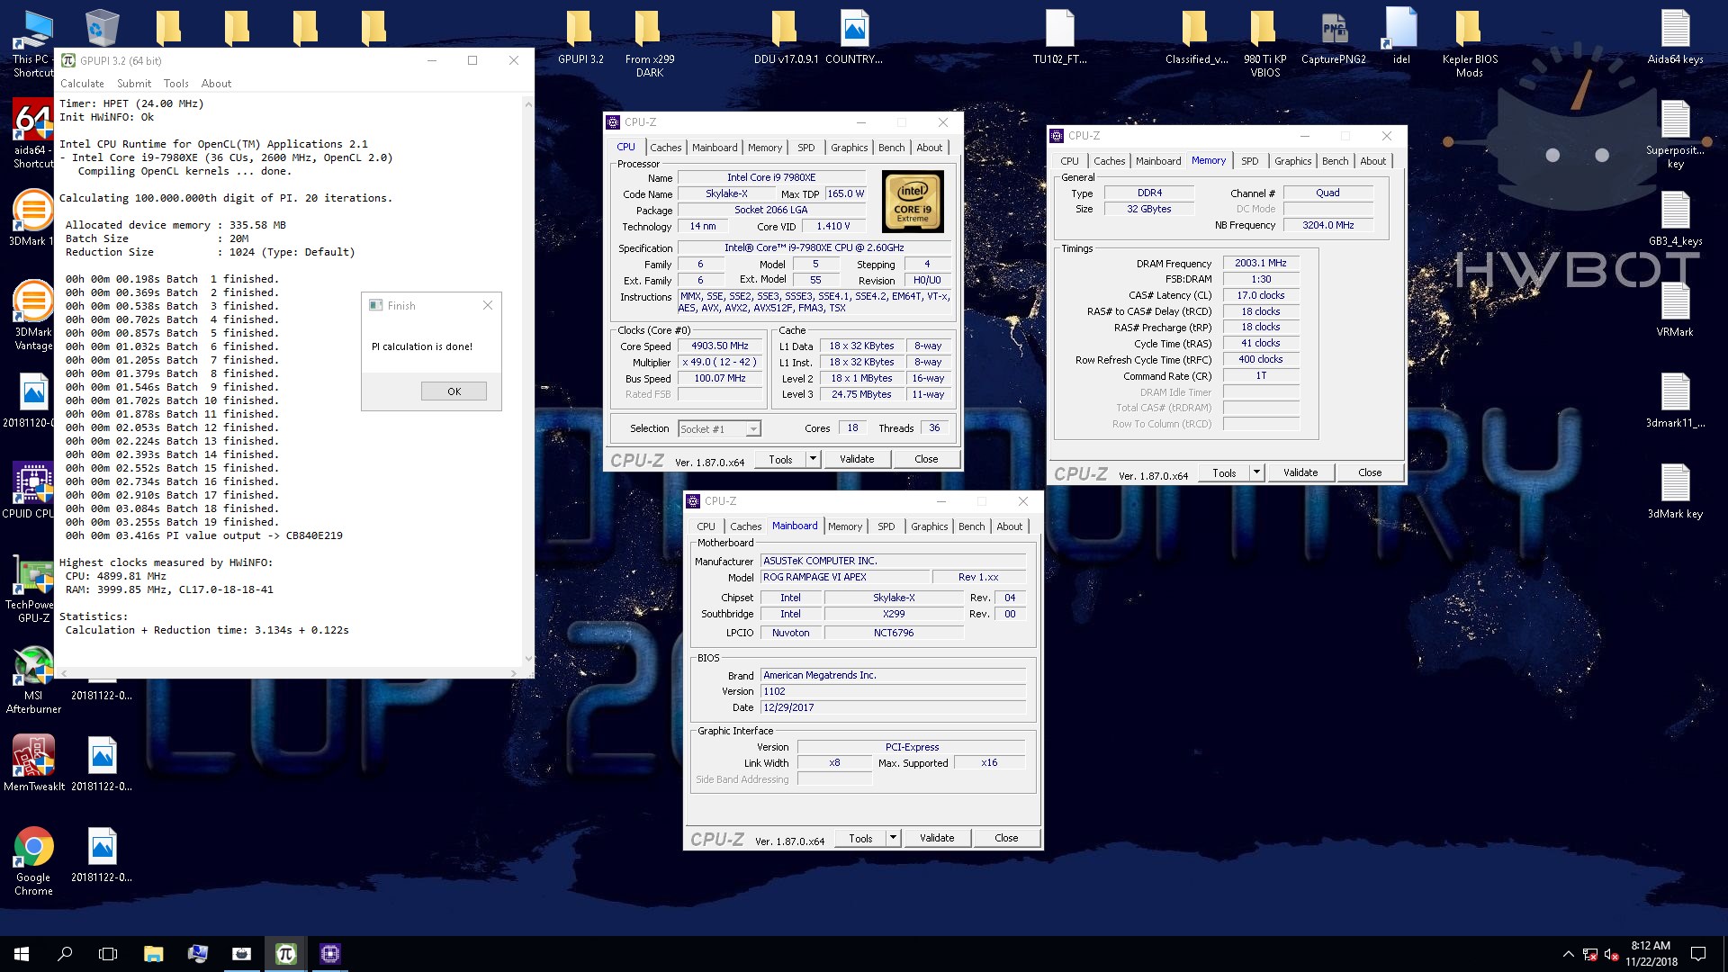The image size is (1728, 972).
Task: Open the 980 Ti KP VBIOS folder
Action: (x=1263, y=28)
